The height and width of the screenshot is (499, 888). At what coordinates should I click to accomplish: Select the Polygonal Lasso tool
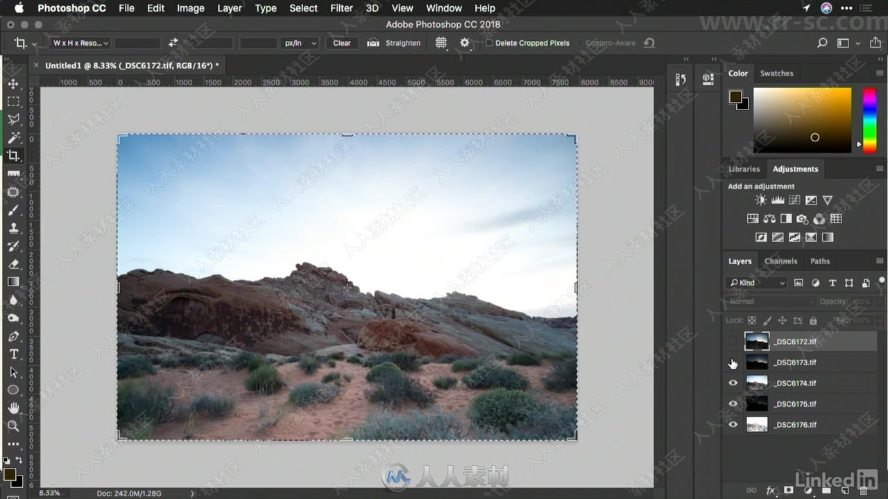coord(13,120)
